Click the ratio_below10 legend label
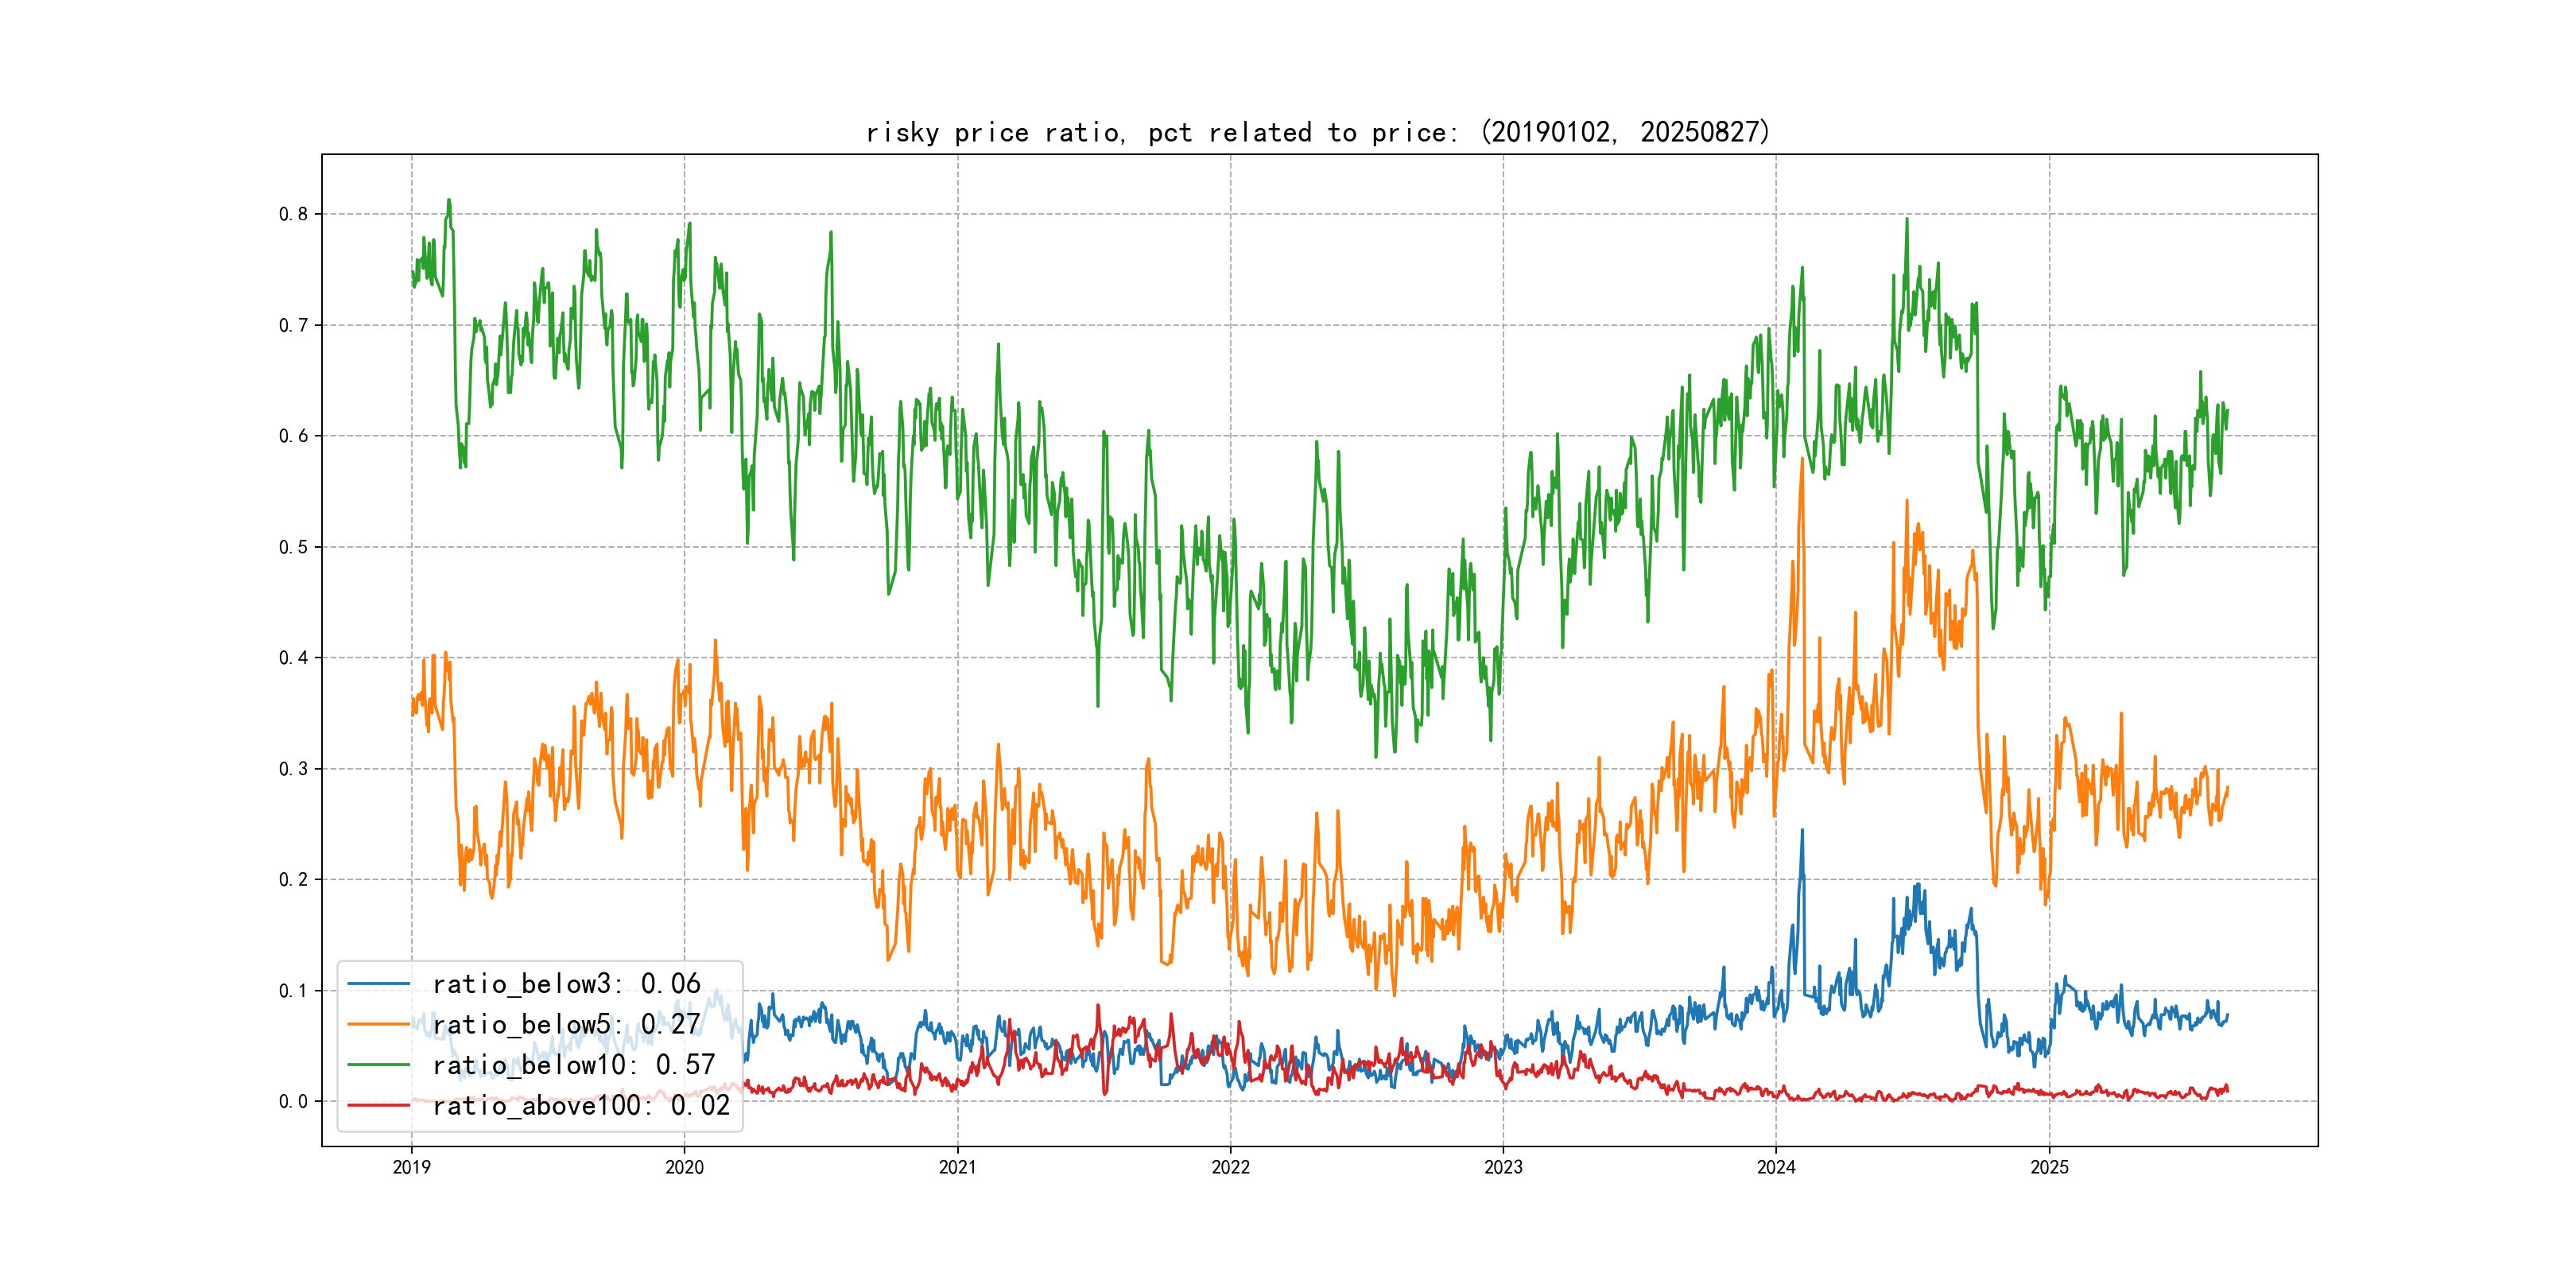This screenshot has width=2576, height=1288. click(x=573, y=1065)
